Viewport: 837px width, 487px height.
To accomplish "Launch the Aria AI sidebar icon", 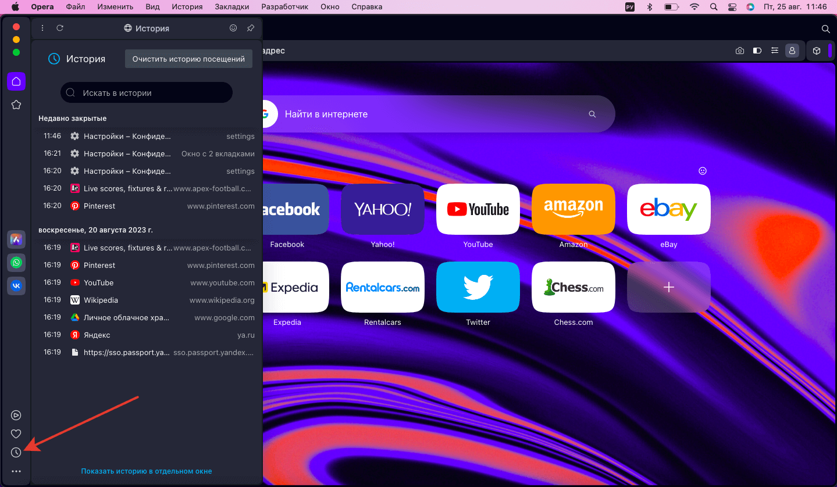I will 16,239.
